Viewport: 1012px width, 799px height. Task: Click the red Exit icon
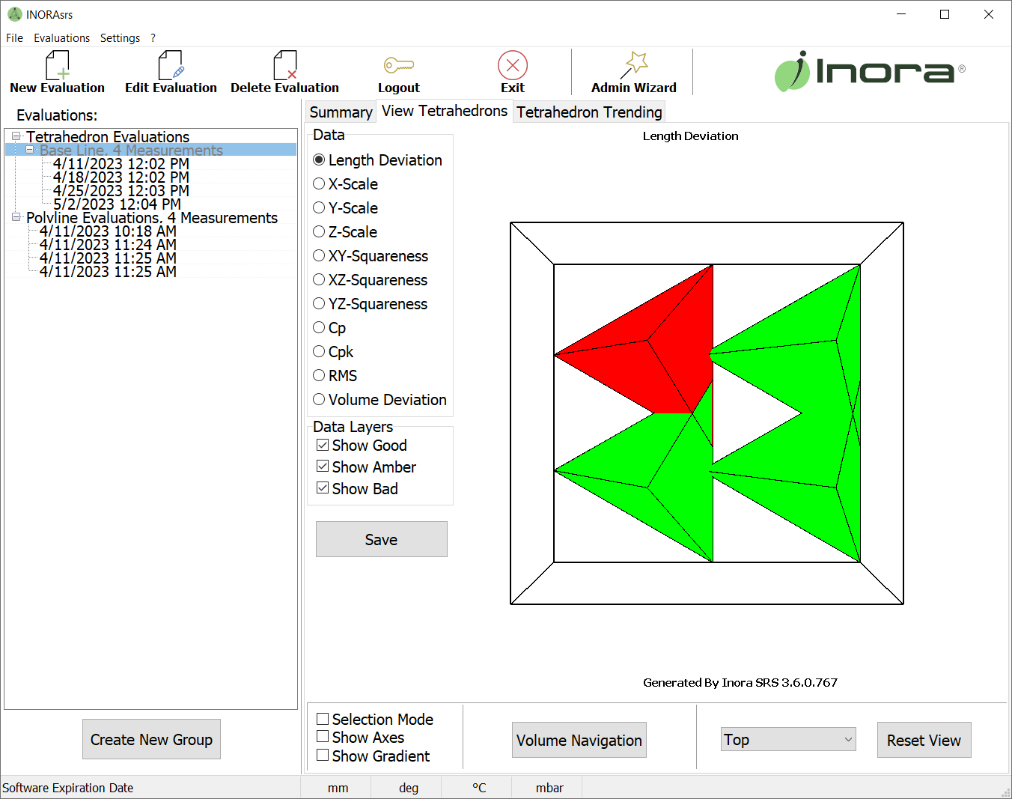[513, 66]
